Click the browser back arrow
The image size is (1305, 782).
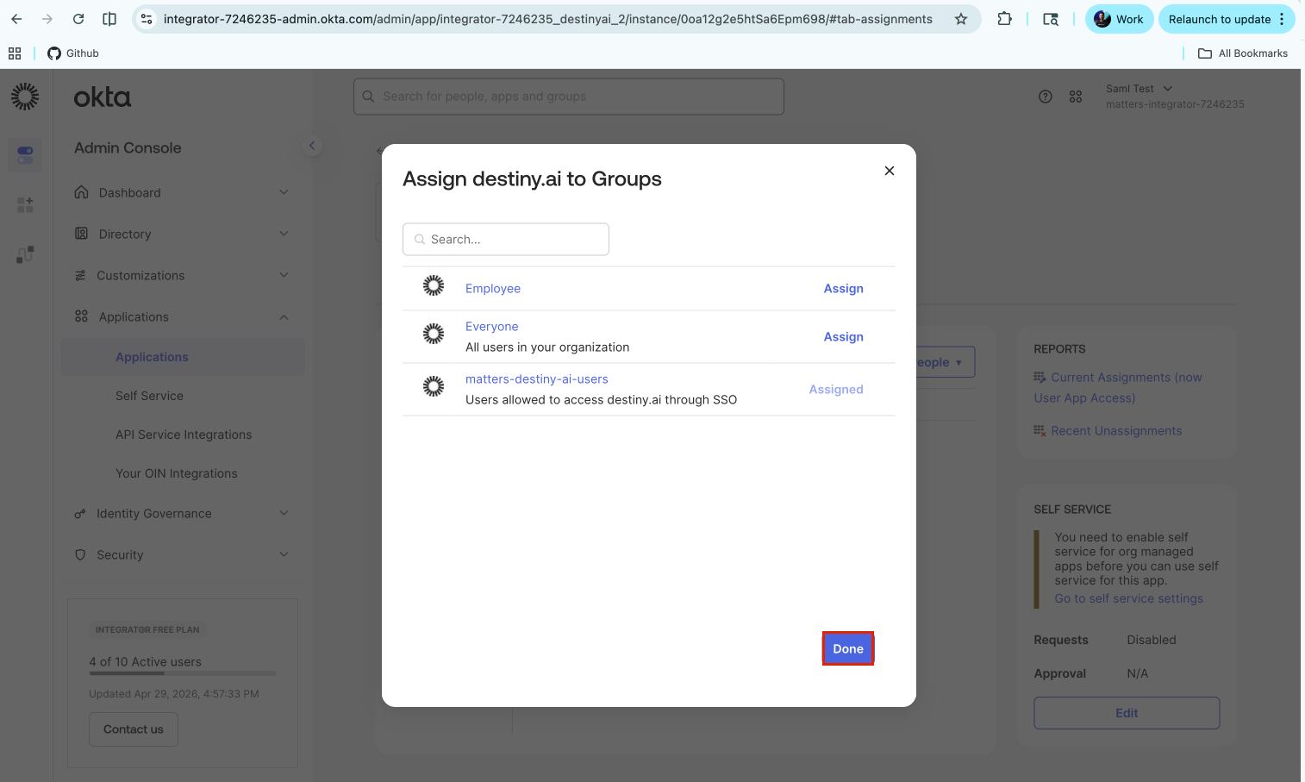(x=16, y=19)
